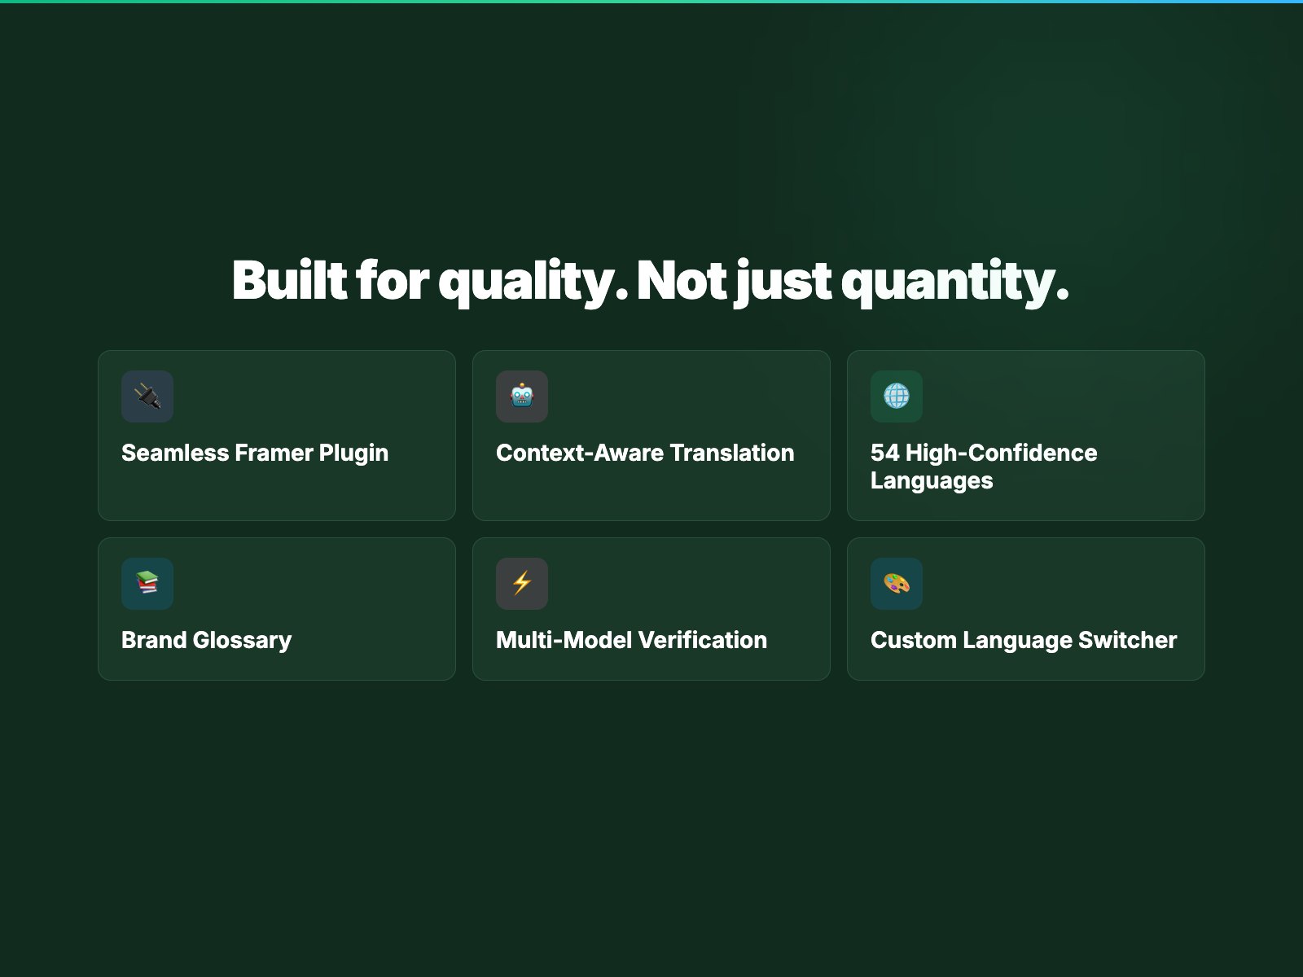Click the gradient bar at the top edge

tap(651, 2)
